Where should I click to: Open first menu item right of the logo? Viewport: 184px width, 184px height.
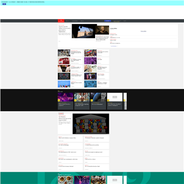coord(67,21)
